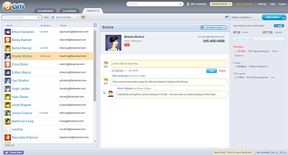This screenshot has height=155, width=288.
Task: Click Hugh Jordan avatar icon
Action: (8, 89)
